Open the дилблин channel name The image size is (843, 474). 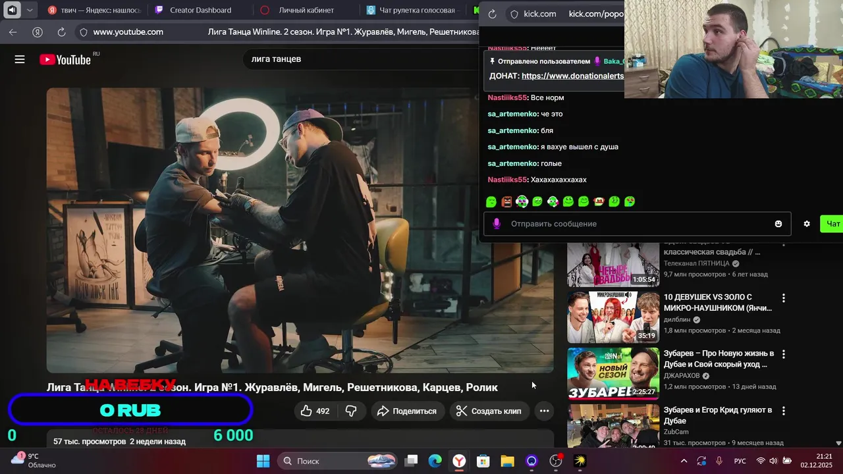click(677, 320)
